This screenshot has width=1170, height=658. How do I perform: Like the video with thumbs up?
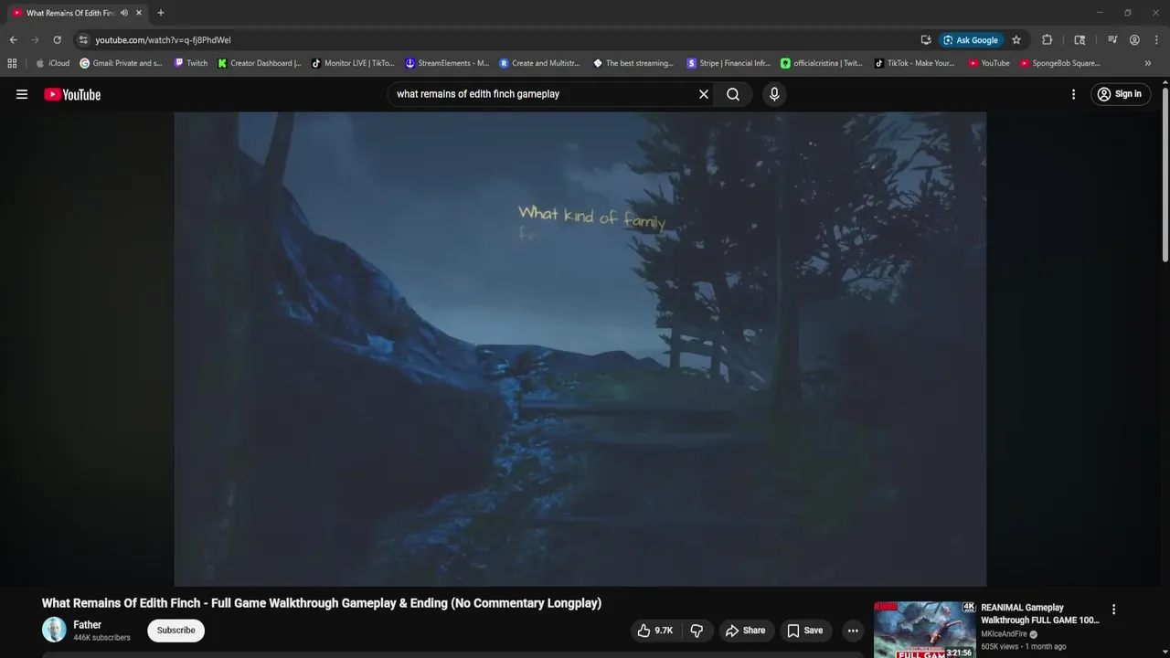[654, 631]
